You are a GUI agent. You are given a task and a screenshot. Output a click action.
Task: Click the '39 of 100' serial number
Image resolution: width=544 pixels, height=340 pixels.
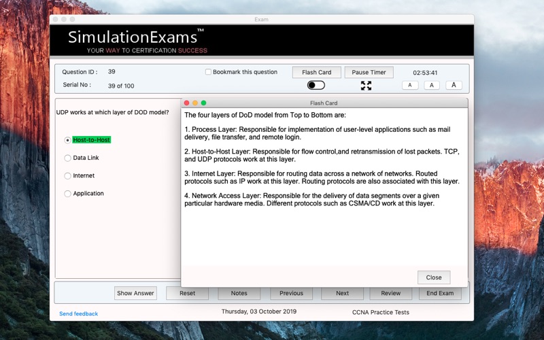[121, 86]
